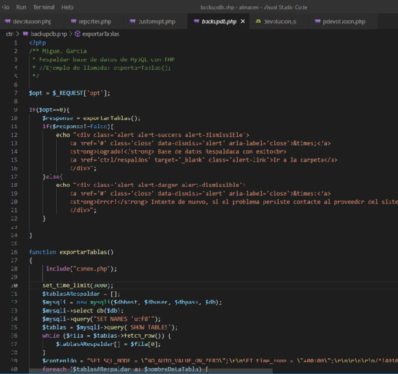
Task: Click the '<?php' opening tag on line 1
Action: pyautogui.click(x=37, y=43)
